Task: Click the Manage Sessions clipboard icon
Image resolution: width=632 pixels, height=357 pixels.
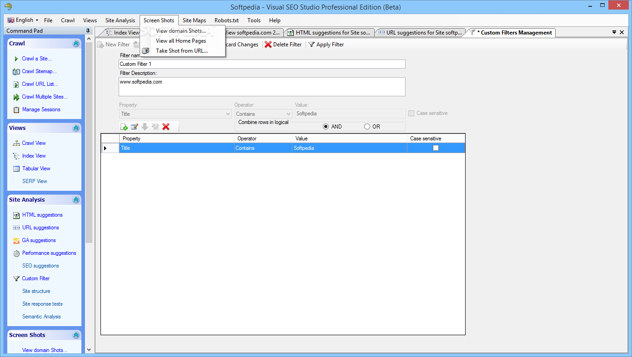Action: click(x=16, y=109)
